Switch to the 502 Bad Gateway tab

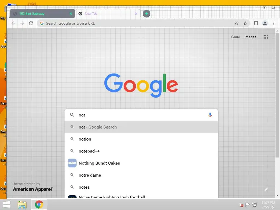pyautogui.click(x=42, y=14)
